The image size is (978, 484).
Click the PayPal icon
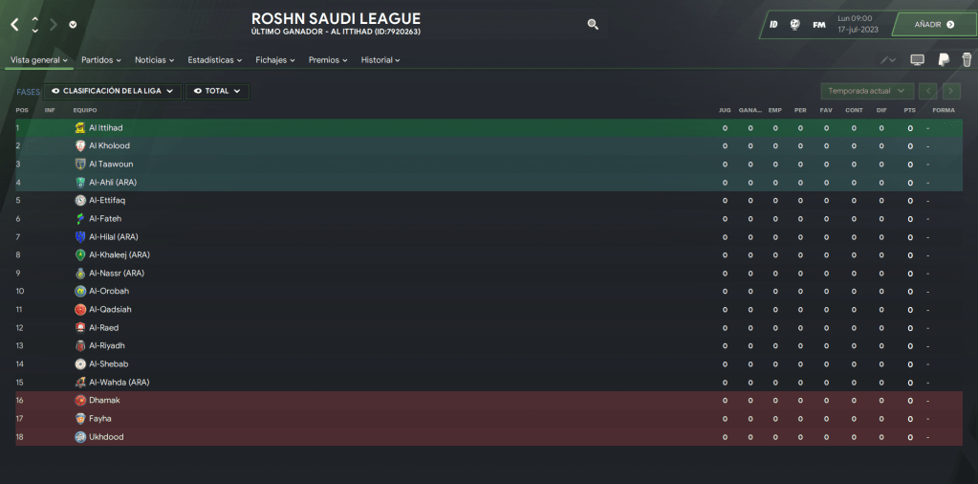[x=943, y=60]
